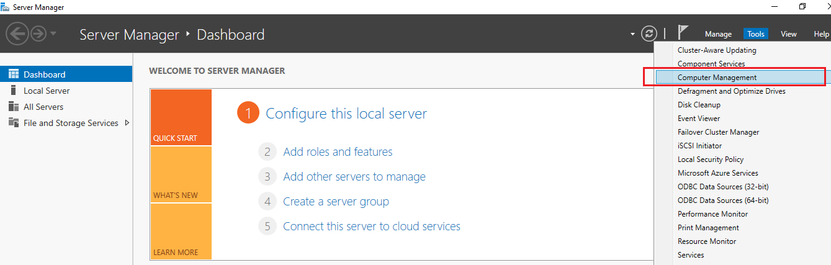Click the All Servers icon in sidebar
The height and width of the screenshot is (265, 831).
(14, 107)
